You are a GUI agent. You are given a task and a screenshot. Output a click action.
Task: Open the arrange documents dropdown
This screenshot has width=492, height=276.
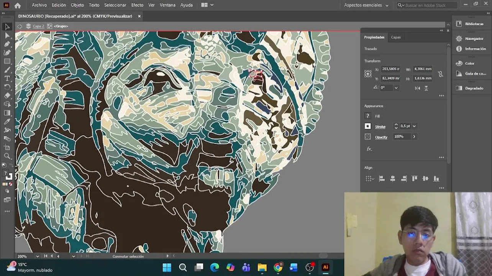207,5
